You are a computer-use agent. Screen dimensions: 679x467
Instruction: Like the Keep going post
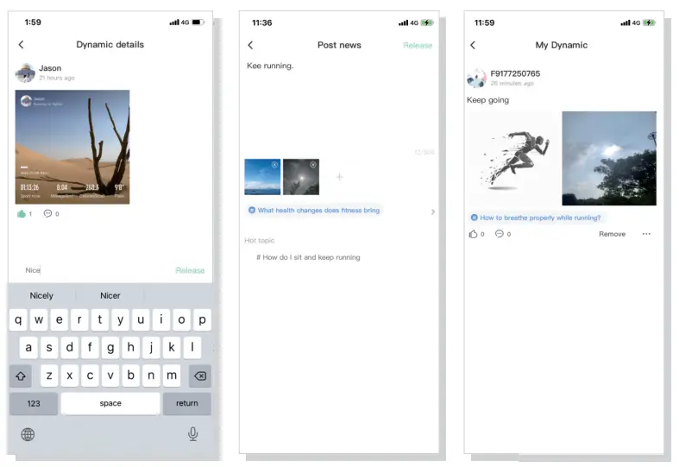[474, 234]
